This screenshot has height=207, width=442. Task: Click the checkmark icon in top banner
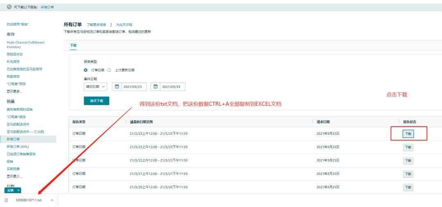9,7
